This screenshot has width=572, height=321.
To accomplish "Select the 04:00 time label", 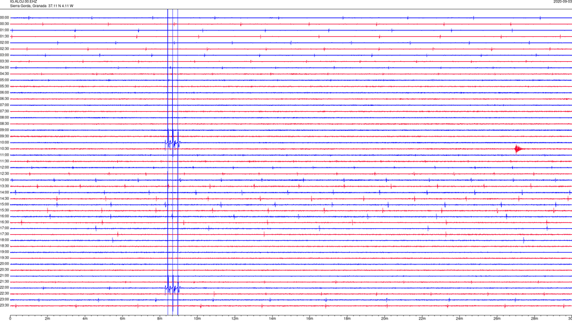I will click(x=5, y=67).
